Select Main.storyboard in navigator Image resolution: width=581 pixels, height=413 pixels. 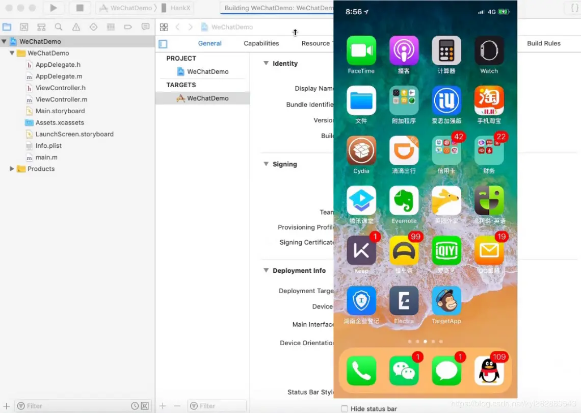coord(60,111)
